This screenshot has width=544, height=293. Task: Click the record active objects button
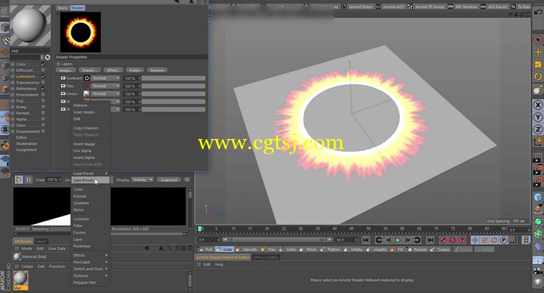click(443, 239)
